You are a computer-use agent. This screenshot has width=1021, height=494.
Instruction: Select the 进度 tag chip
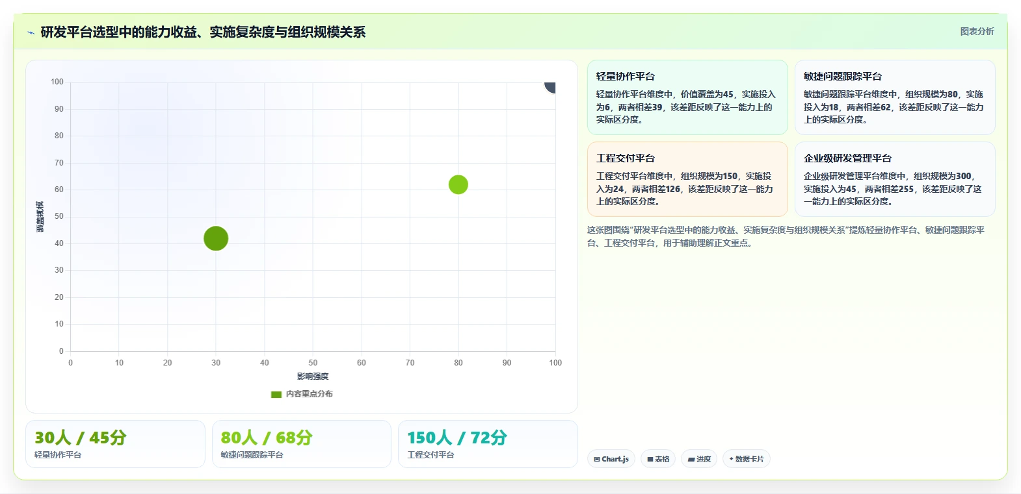[x=699, y=459]
